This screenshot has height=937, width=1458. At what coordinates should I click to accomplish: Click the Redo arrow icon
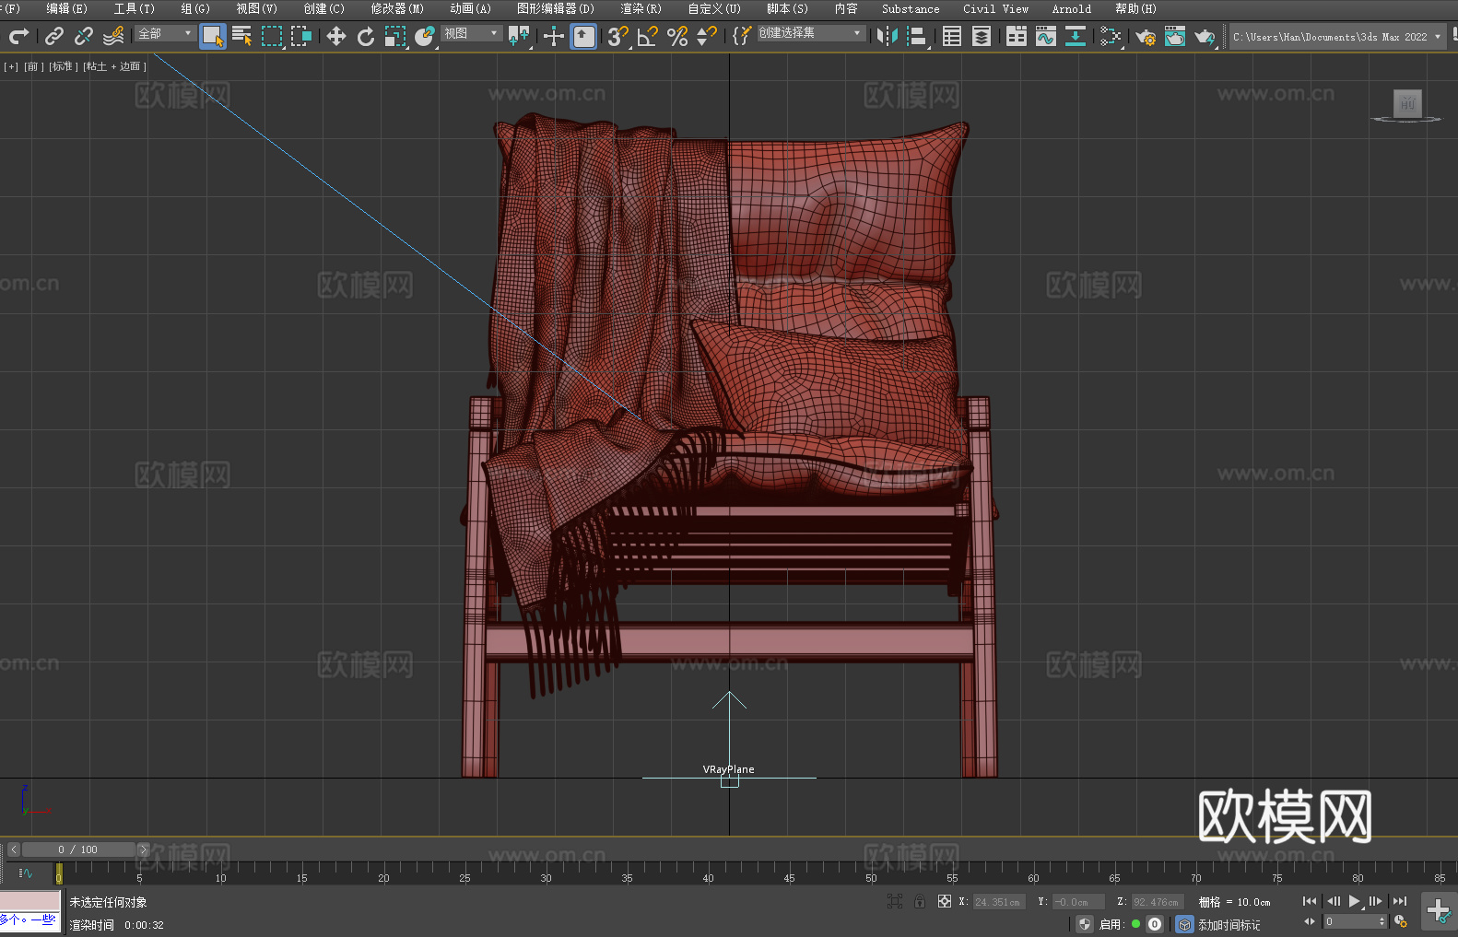point(18,36)
